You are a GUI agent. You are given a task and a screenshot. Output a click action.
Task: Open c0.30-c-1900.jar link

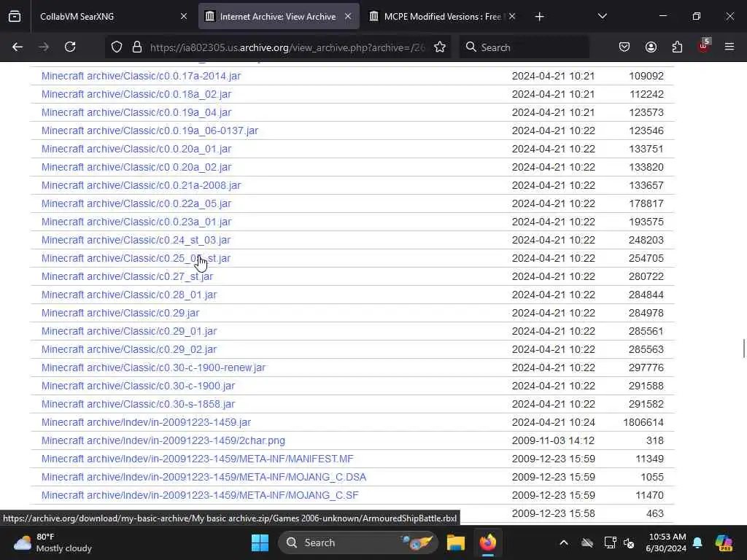click(138, 386)
